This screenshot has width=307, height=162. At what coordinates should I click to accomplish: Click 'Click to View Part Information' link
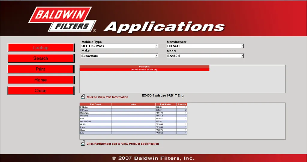coord(107,97)
